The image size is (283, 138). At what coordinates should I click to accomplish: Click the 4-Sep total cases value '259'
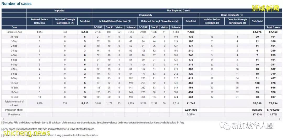coord(273,55)
